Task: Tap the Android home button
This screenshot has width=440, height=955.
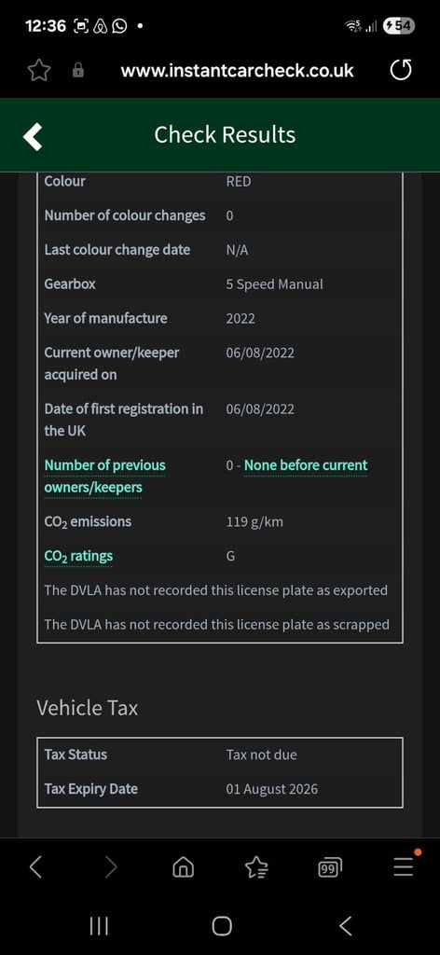Action: pos(222,926)
